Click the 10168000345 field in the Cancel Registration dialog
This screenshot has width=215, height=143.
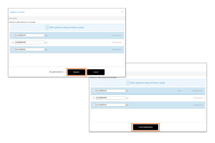coord(110,98)
